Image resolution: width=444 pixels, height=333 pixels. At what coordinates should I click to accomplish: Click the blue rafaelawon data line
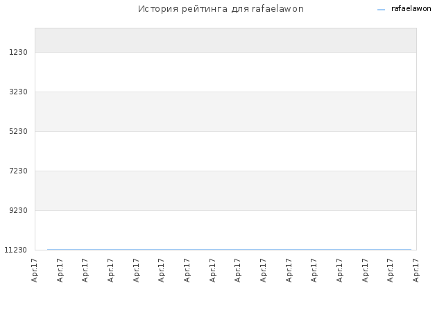229,250
